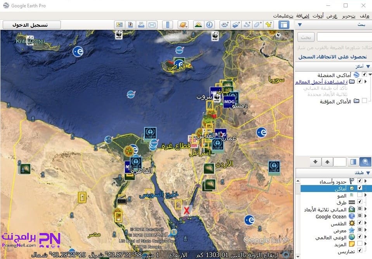Expand the Google Ocean layer node
This screenshot has width=372, height=259.
[365, 216]
